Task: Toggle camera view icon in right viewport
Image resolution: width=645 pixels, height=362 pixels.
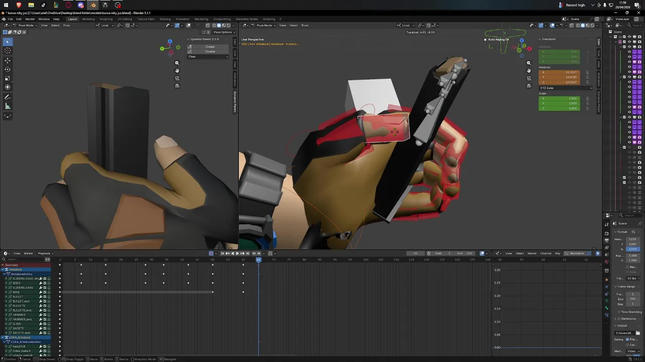Action: 529,78
